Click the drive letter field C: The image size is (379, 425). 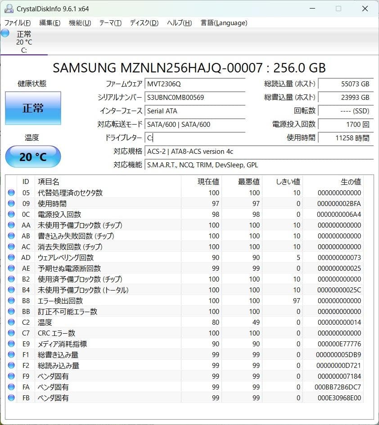[195, 138]
